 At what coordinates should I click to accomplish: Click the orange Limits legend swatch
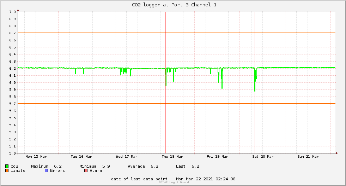tap(7, 170)
